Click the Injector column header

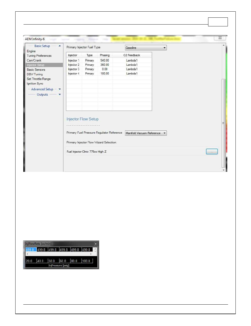[73, 55]
